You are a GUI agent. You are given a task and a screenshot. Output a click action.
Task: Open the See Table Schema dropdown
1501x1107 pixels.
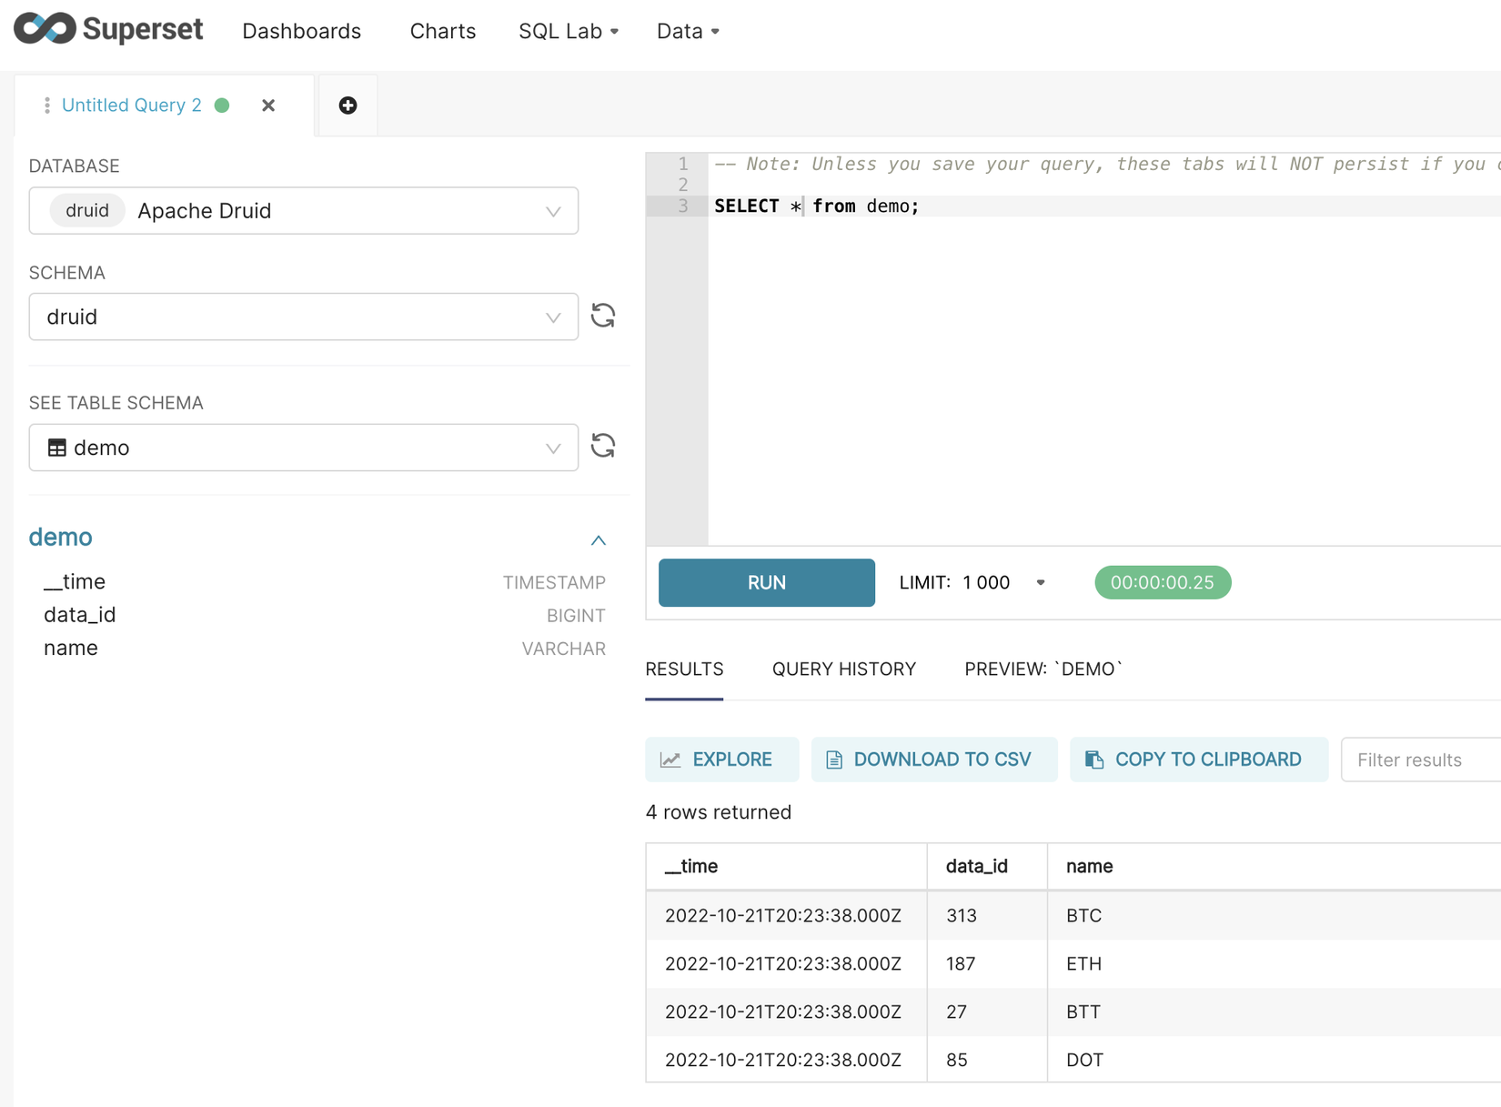pos(304,448)
